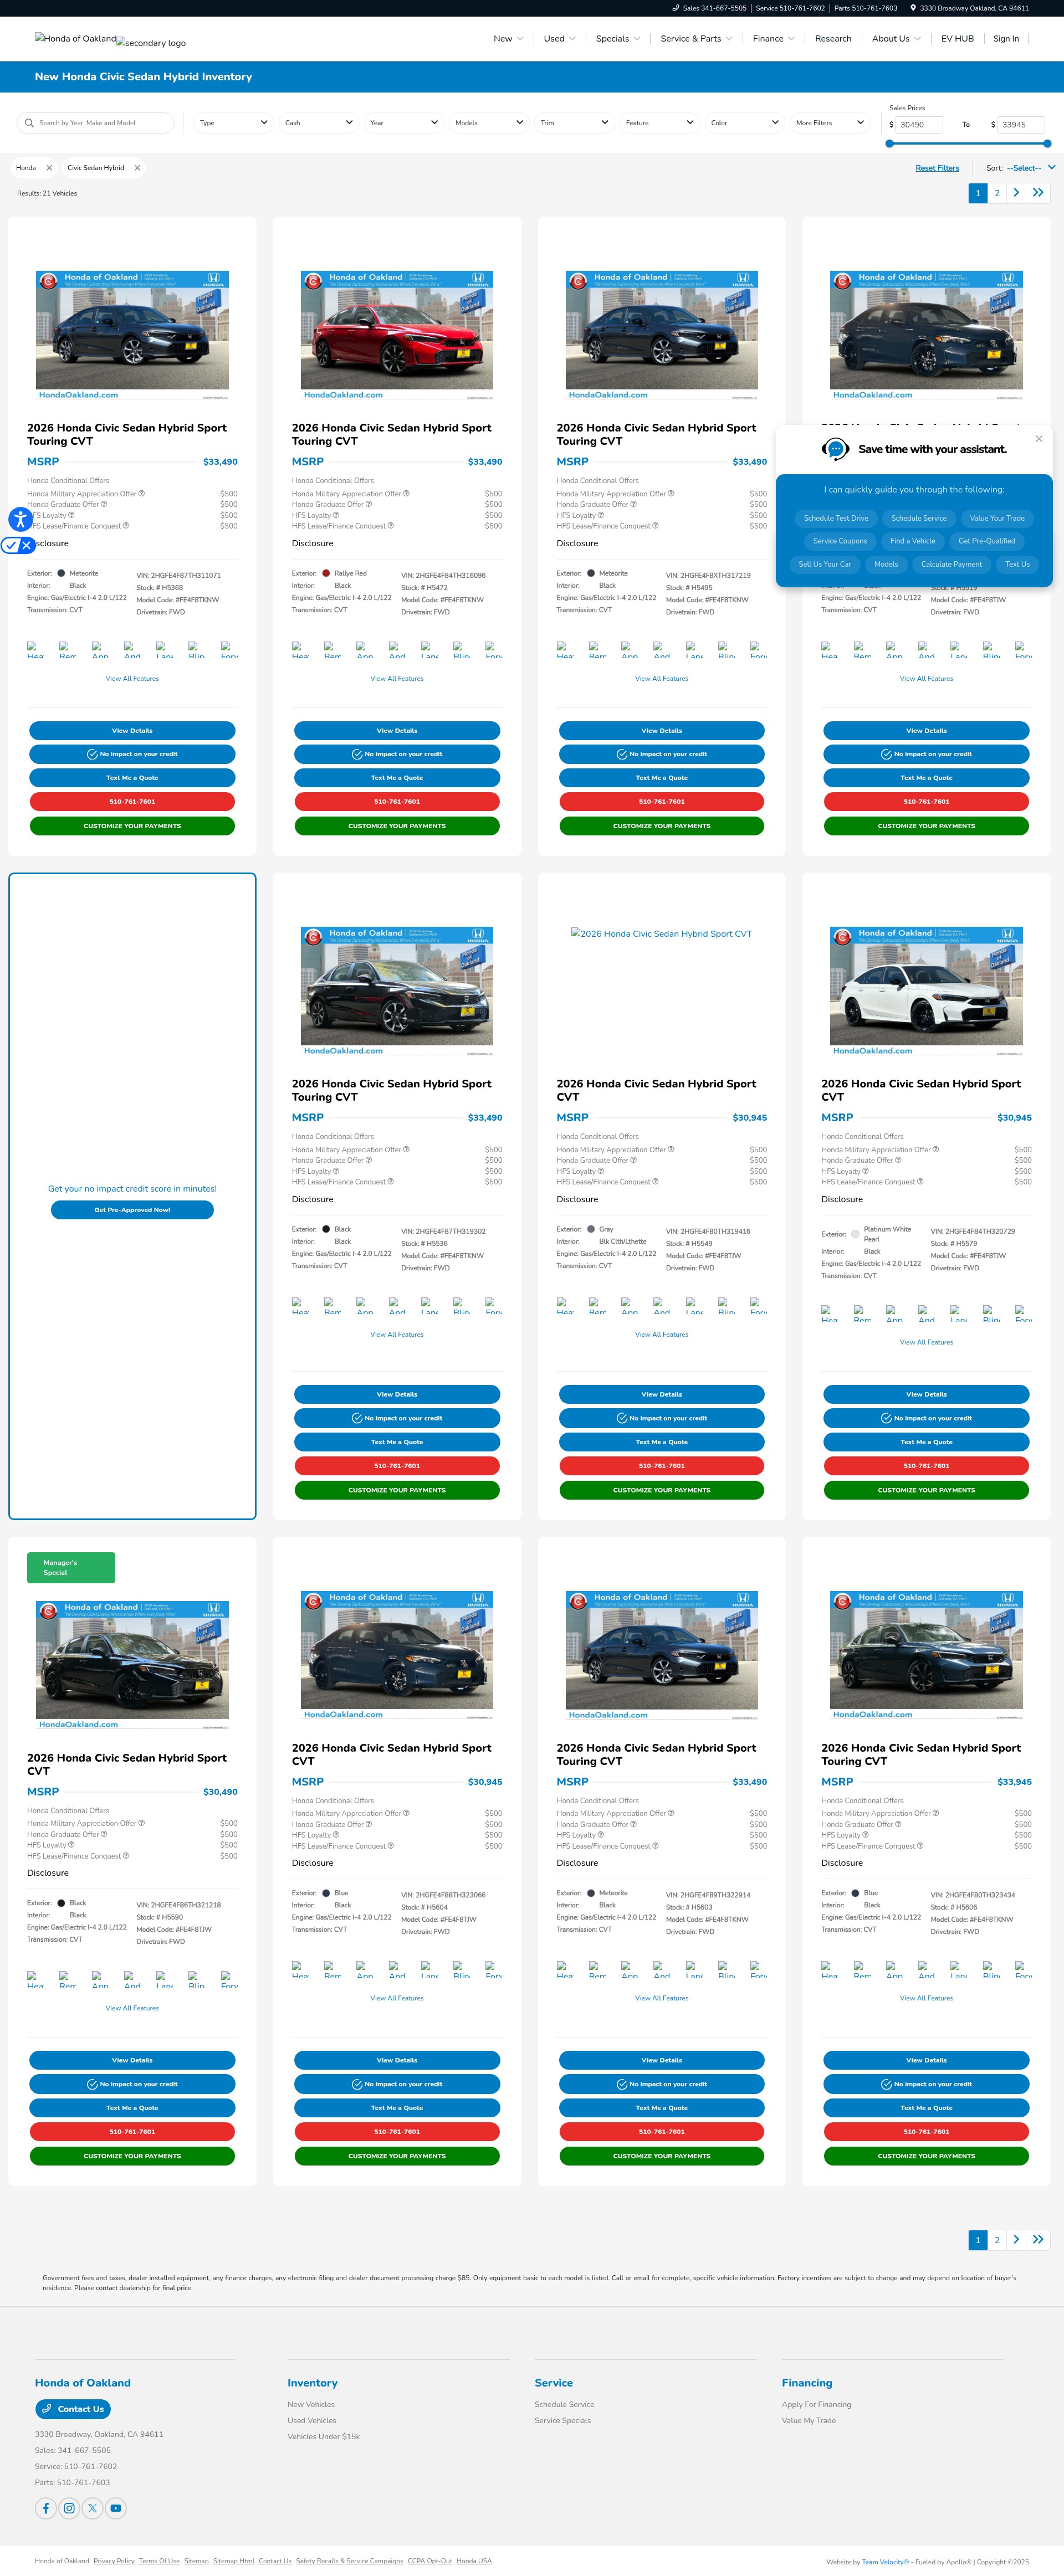The height and width of the screenshot is (2576, 1064).
Task: Open Military Appreciation Offer info icon on H5368 card
Action: click(141, 493)
